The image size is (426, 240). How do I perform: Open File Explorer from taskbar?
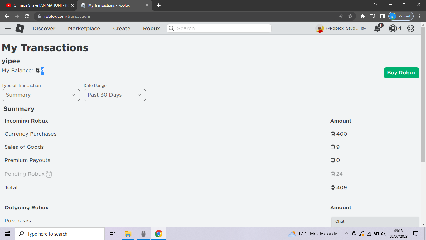(128, 234)
